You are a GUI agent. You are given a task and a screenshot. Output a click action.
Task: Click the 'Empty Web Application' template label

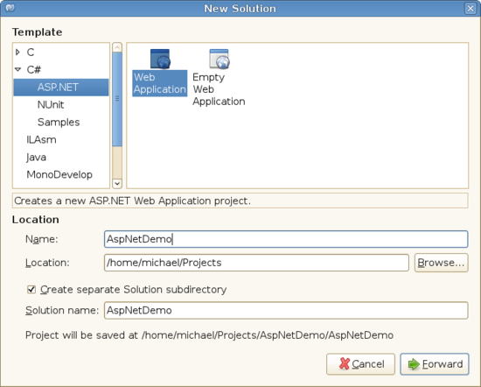(x=219, y=89)
